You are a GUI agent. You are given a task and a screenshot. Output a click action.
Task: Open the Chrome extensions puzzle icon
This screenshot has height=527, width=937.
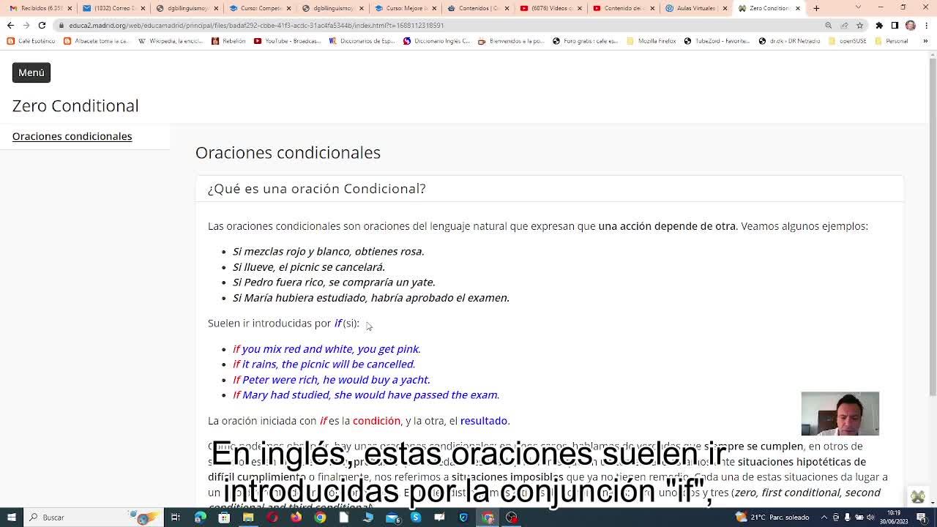tap(879, 25)
